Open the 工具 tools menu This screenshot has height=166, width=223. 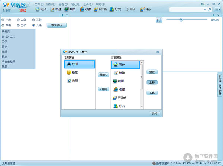[x=86, y=3]
